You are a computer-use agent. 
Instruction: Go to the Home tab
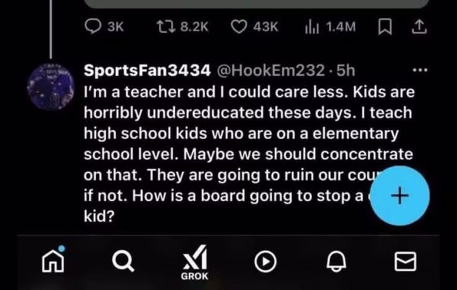point(53,260)
